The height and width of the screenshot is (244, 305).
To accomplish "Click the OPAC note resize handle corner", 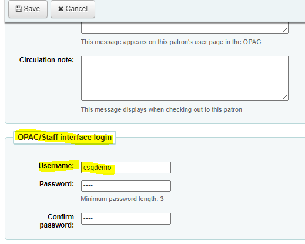I will pos(285,30).
